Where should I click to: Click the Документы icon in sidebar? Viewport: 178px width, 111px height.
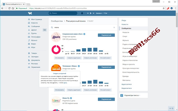coord(29,60)
